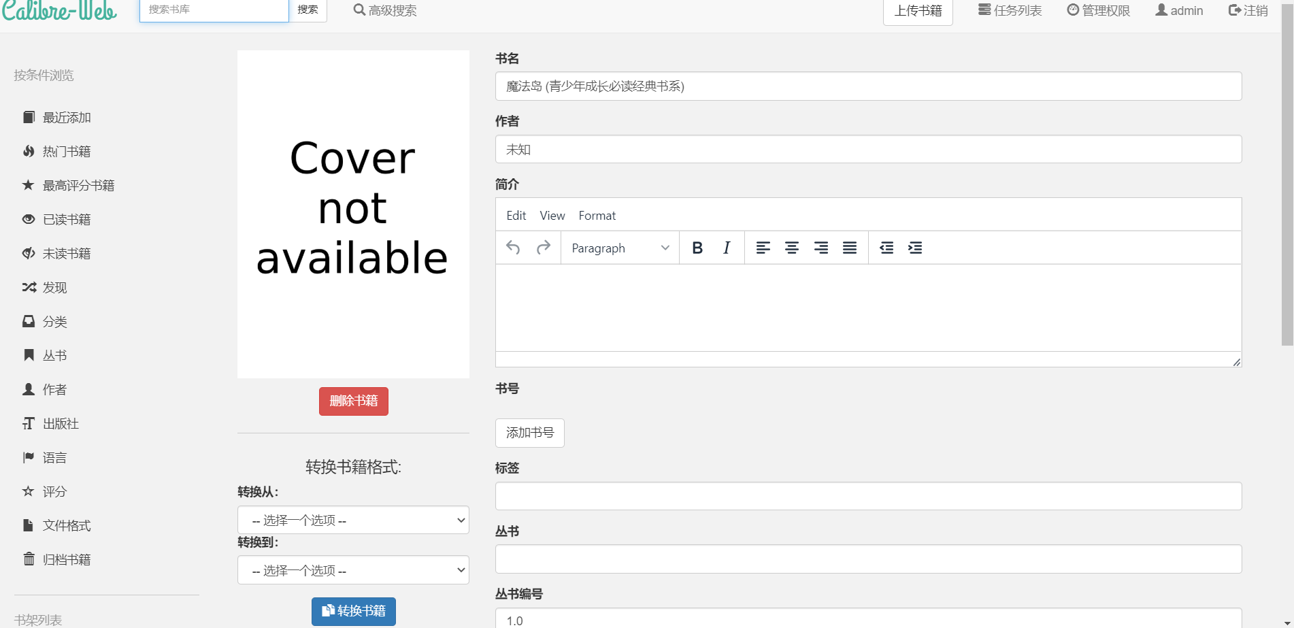The height and width of the screenshot is (628, 1294).
Task: Open the 转换从 source format dropdown
Action: [x=352, y=519]
